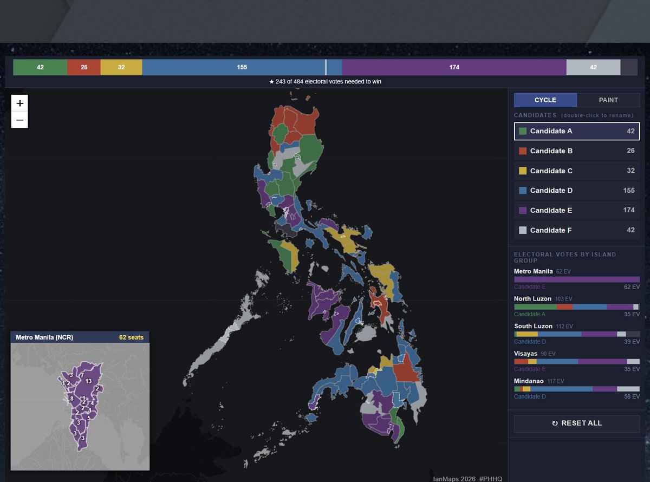Click the yellow 32 segment in top bar
650x482 pixels.
[x=121, y=67]
